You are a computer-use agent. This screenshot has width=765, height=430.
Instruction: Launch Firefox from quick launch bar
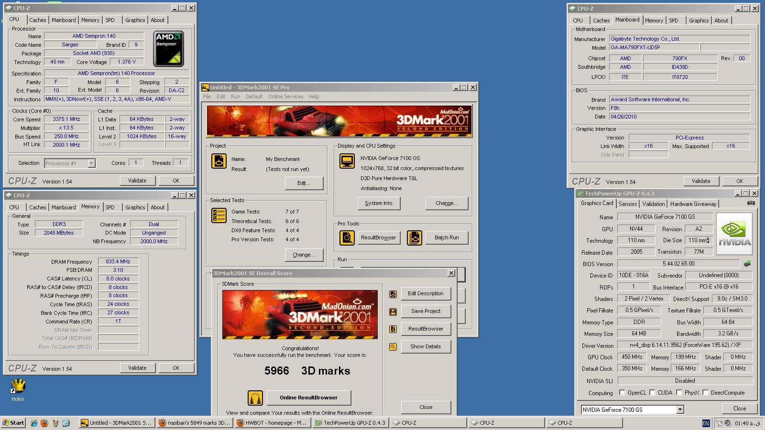click(44, 423)
